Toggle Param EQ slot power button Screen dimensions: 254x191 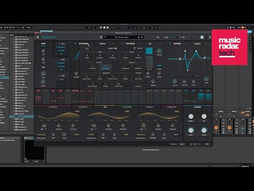coord(170,44)
